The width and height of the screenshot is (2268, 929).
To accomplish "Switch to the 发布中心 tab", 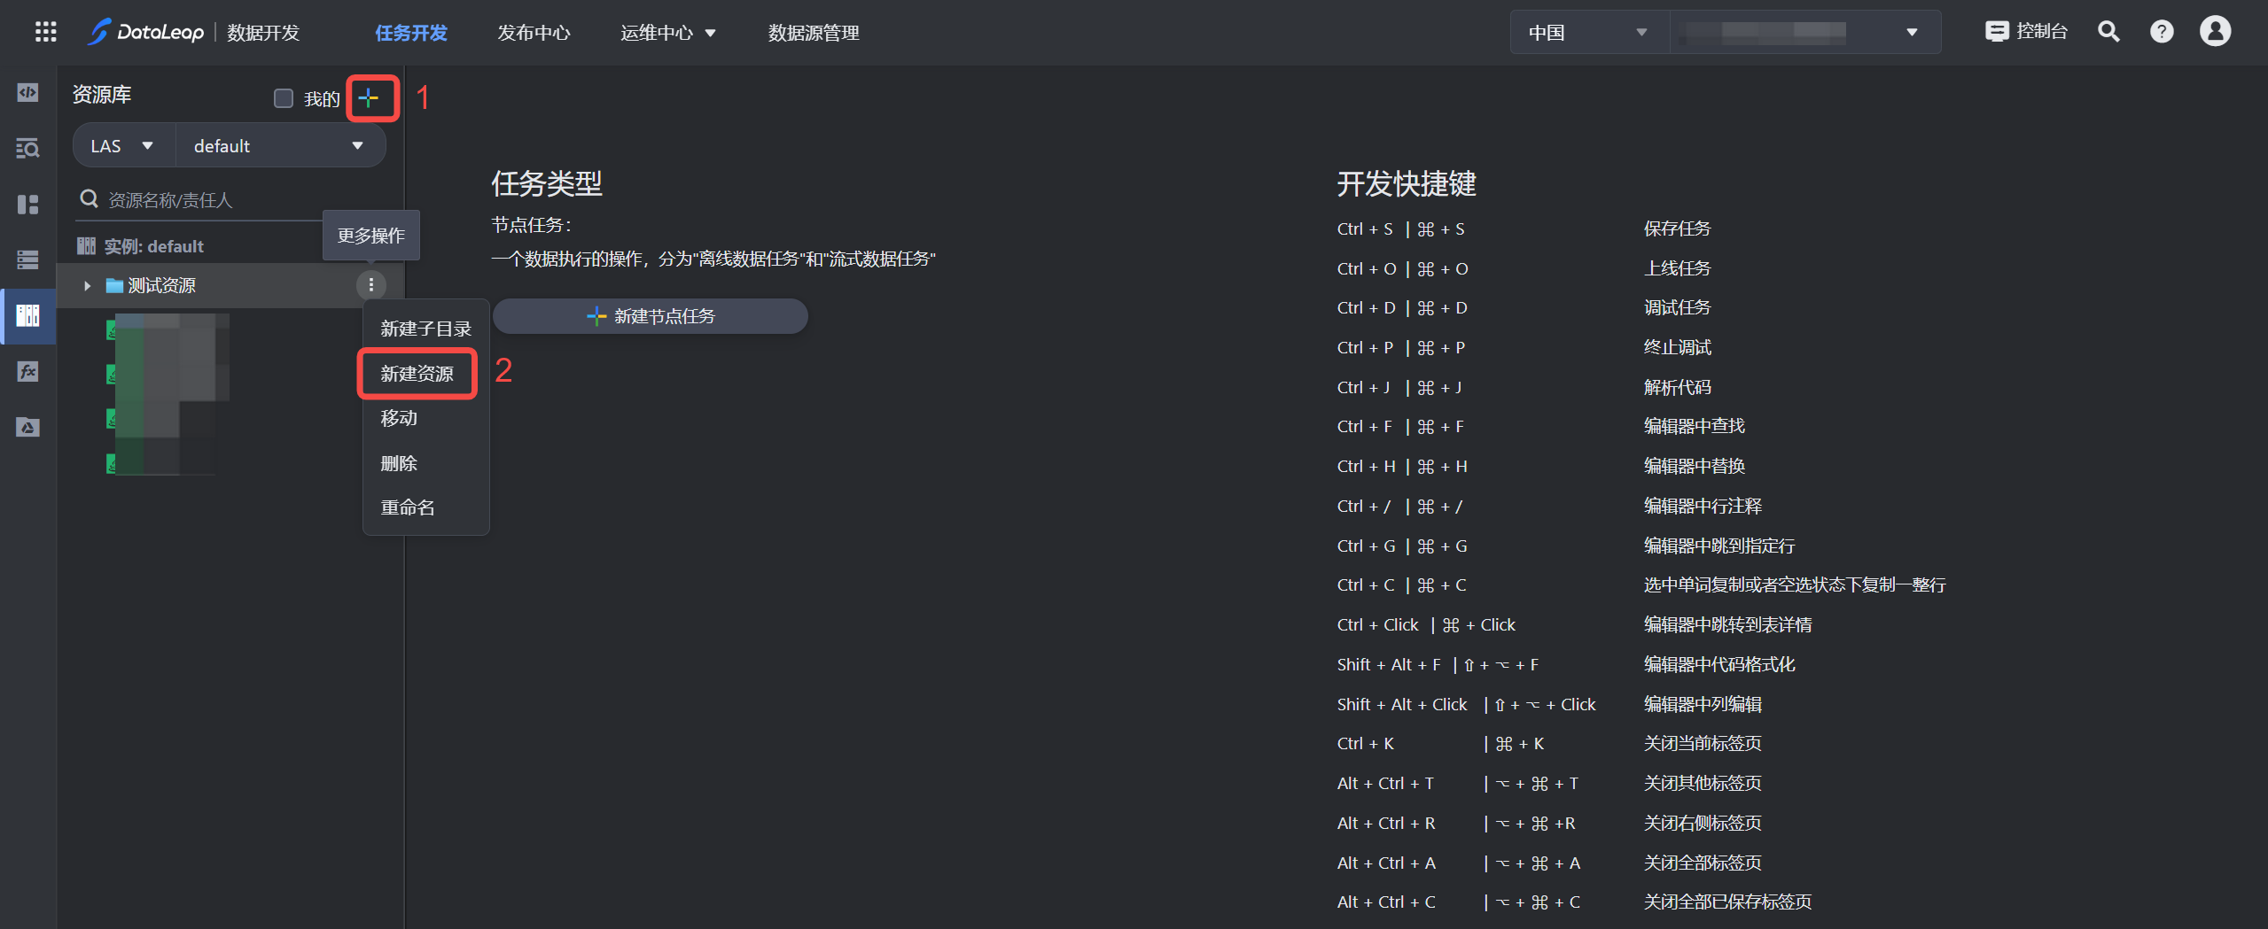I will (534, 33).
